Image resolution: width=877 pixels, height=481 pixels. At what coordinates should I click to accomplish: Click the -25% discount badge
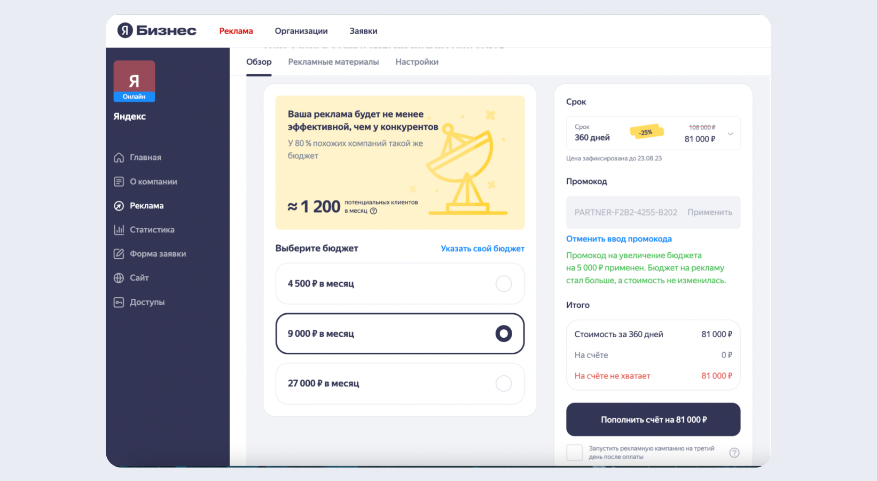(646, 132)
